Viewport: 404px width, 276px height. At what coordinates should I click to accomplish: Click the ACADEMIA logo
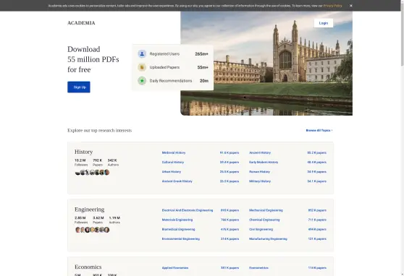[81, 23]
